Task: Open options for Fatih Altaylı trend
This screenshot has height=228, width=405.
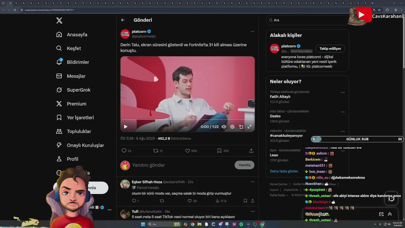Action: pyautogui.click(x=343, y=92)
